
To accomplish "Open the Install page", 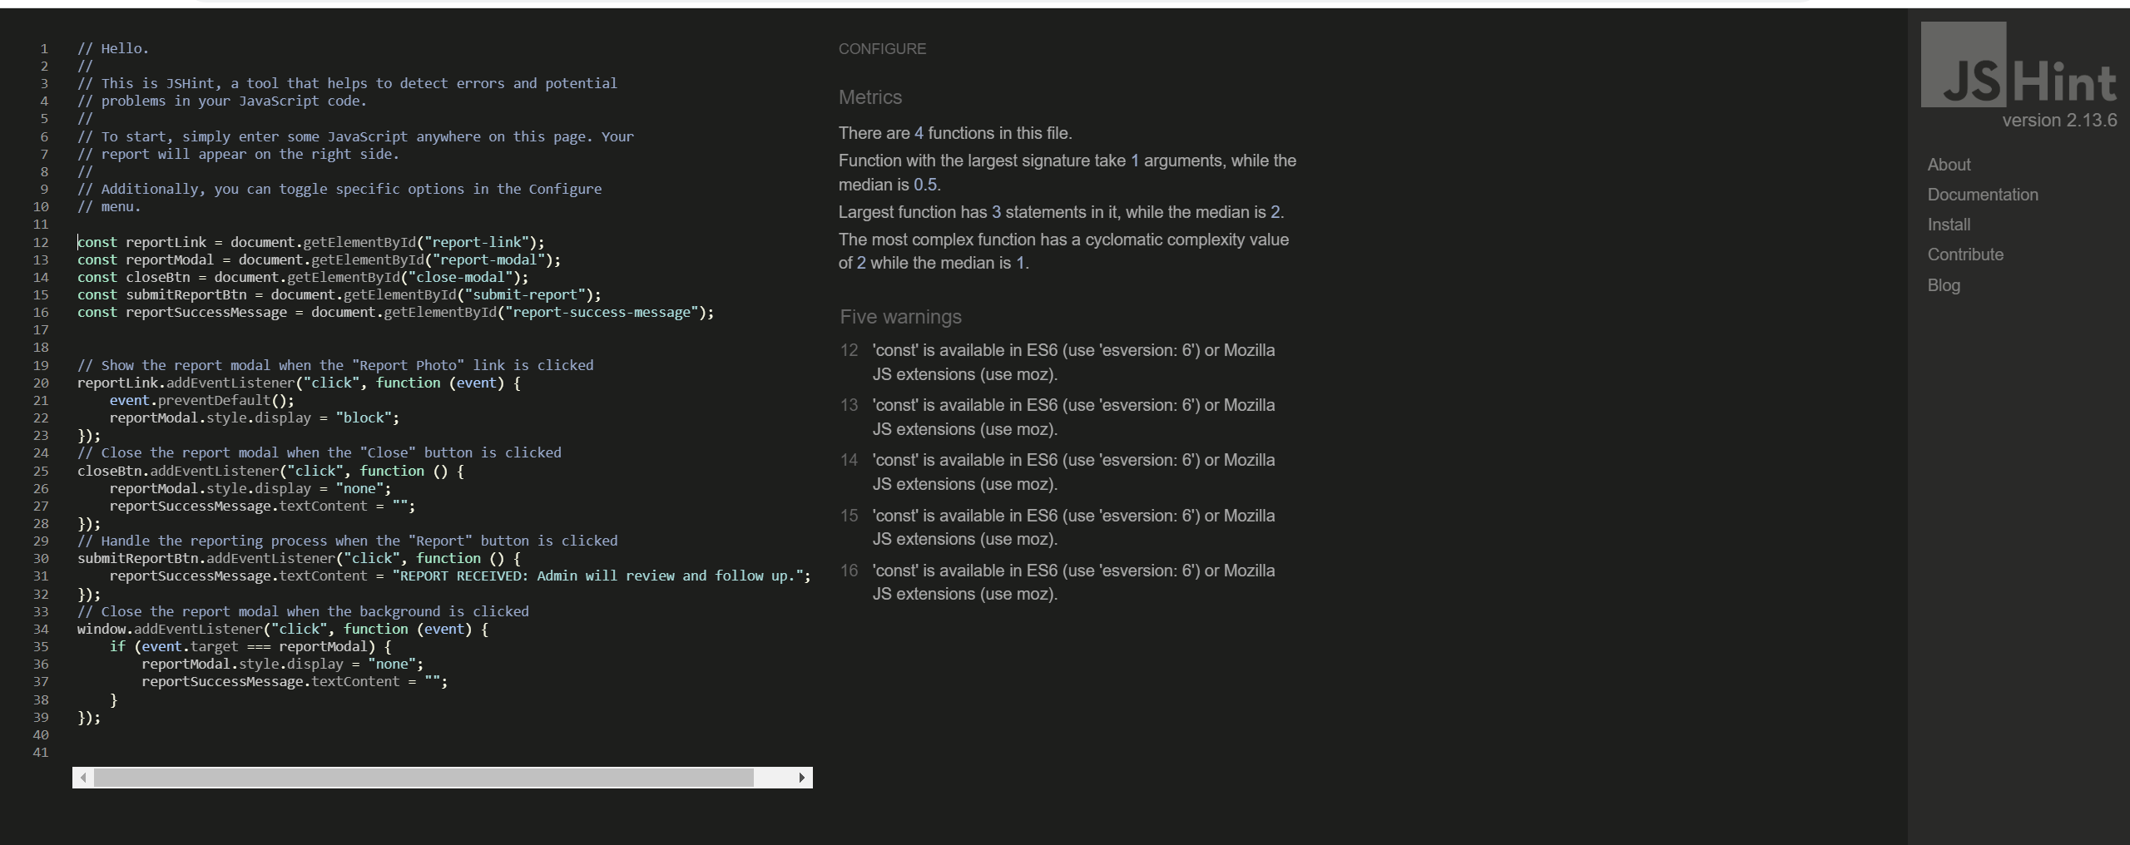I will point(1949,224).
